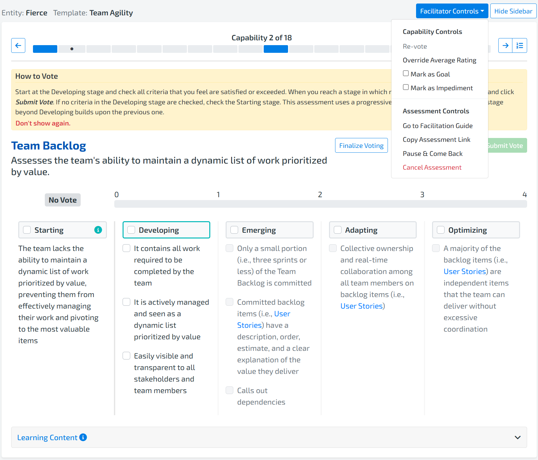Click 'Don't show again.' link
The width and height of the screenshot is (538, 460).
tap(43, 123)
